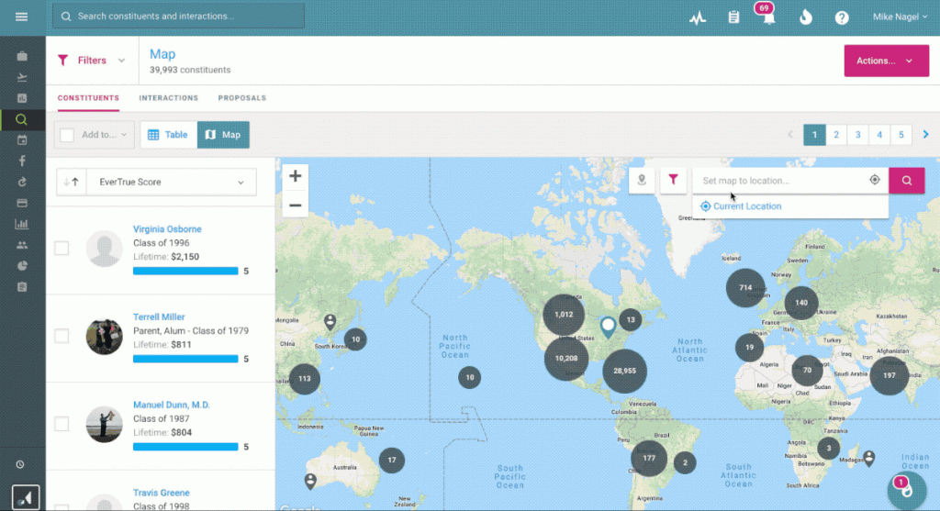
Task: Click the flame icon in top bar
Action: [x=805, y=17]
